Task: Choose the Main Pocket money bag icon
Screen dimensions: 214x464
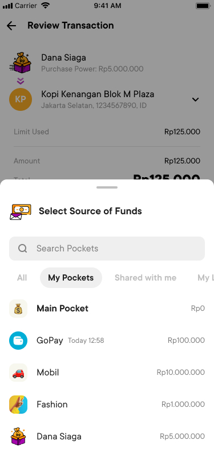Action: pyautogui.click(x=18, y=309)
